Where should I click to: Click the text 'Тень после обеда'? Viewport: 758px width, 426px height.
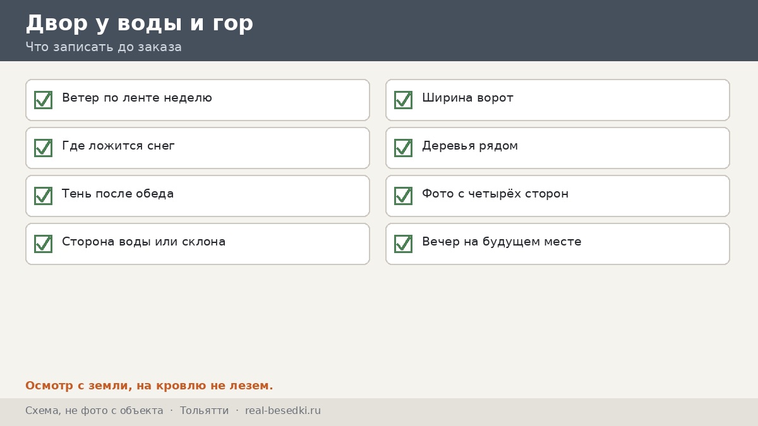click(x=117, y=194)
